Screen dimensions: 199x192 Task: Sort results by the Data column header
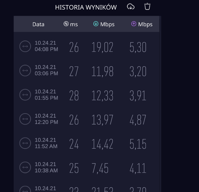pyautogui.click(x=38, y=24)
